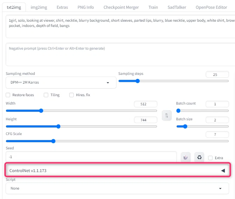Click the positive prompt text area
235x199 pixels.
coord(120,26)
